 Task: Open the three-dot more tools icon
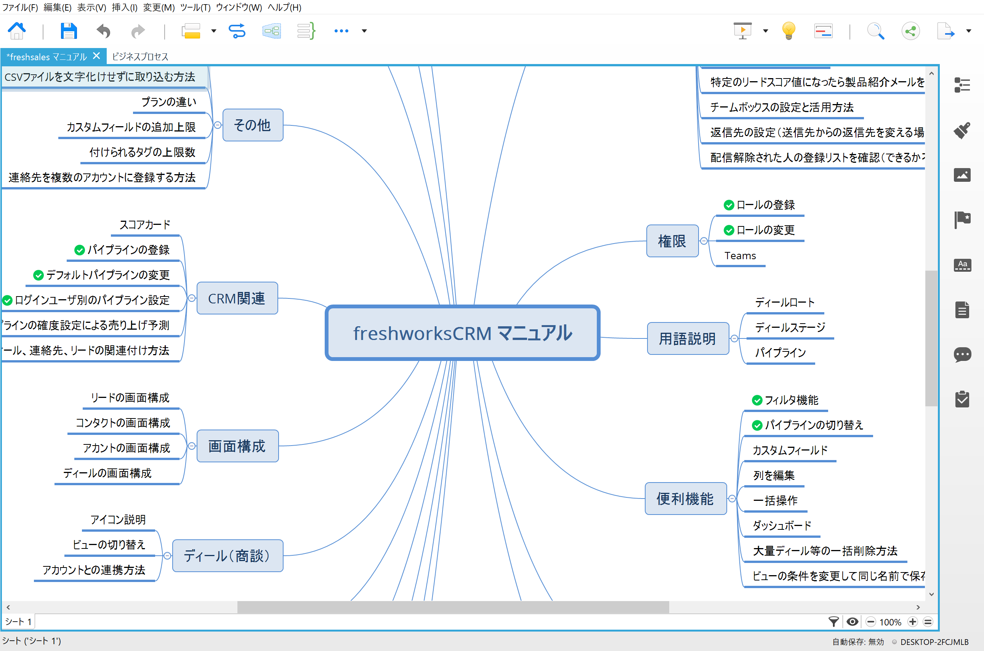(341, 31)
